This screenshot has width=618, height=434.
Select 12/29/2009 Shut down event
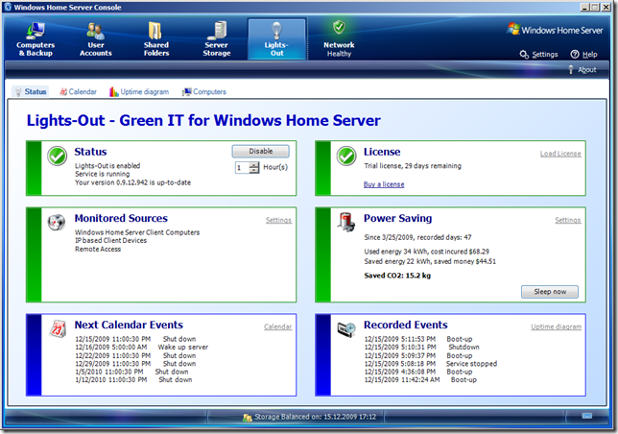tap(135, 364)
